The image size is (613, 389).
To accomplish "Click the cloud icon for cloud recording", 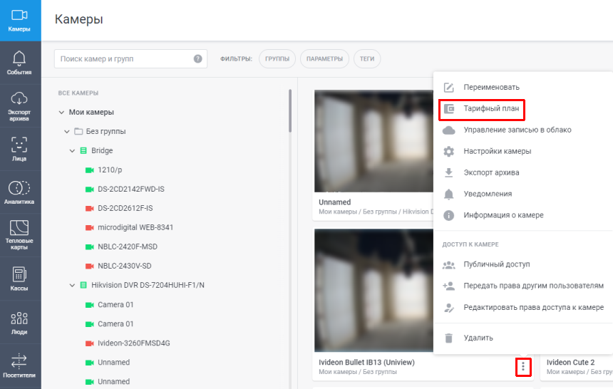I will pyautogui.click(x=449, y=130).
